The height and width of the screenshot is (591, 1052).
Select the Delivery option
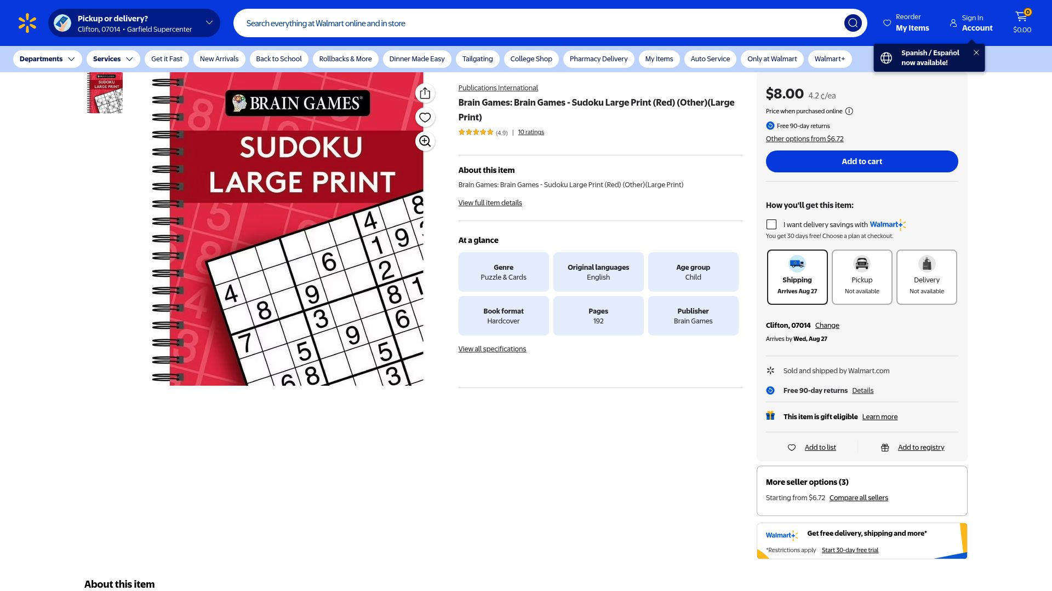tap(926, 277)
